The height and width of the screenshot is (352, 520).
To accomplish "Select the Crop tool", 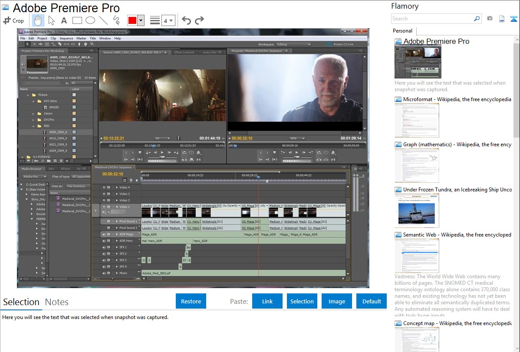I will 13,20.
